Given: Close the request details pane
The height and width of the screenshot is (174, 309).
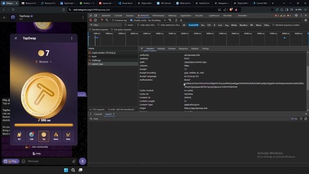Looking at the screenshot, I should coord(141,48).
